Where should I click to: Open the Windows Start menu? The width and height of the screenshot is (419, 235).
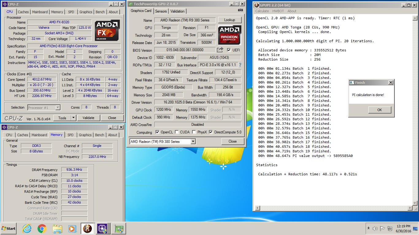tap(8, 228)
